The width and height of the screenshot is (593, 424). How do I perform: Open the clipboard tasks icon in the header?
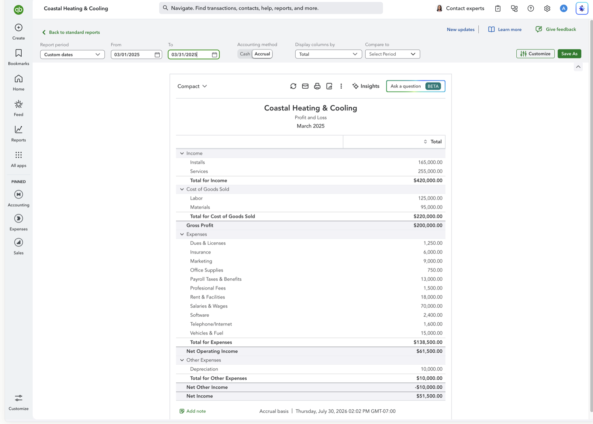(x=498, y=8)
